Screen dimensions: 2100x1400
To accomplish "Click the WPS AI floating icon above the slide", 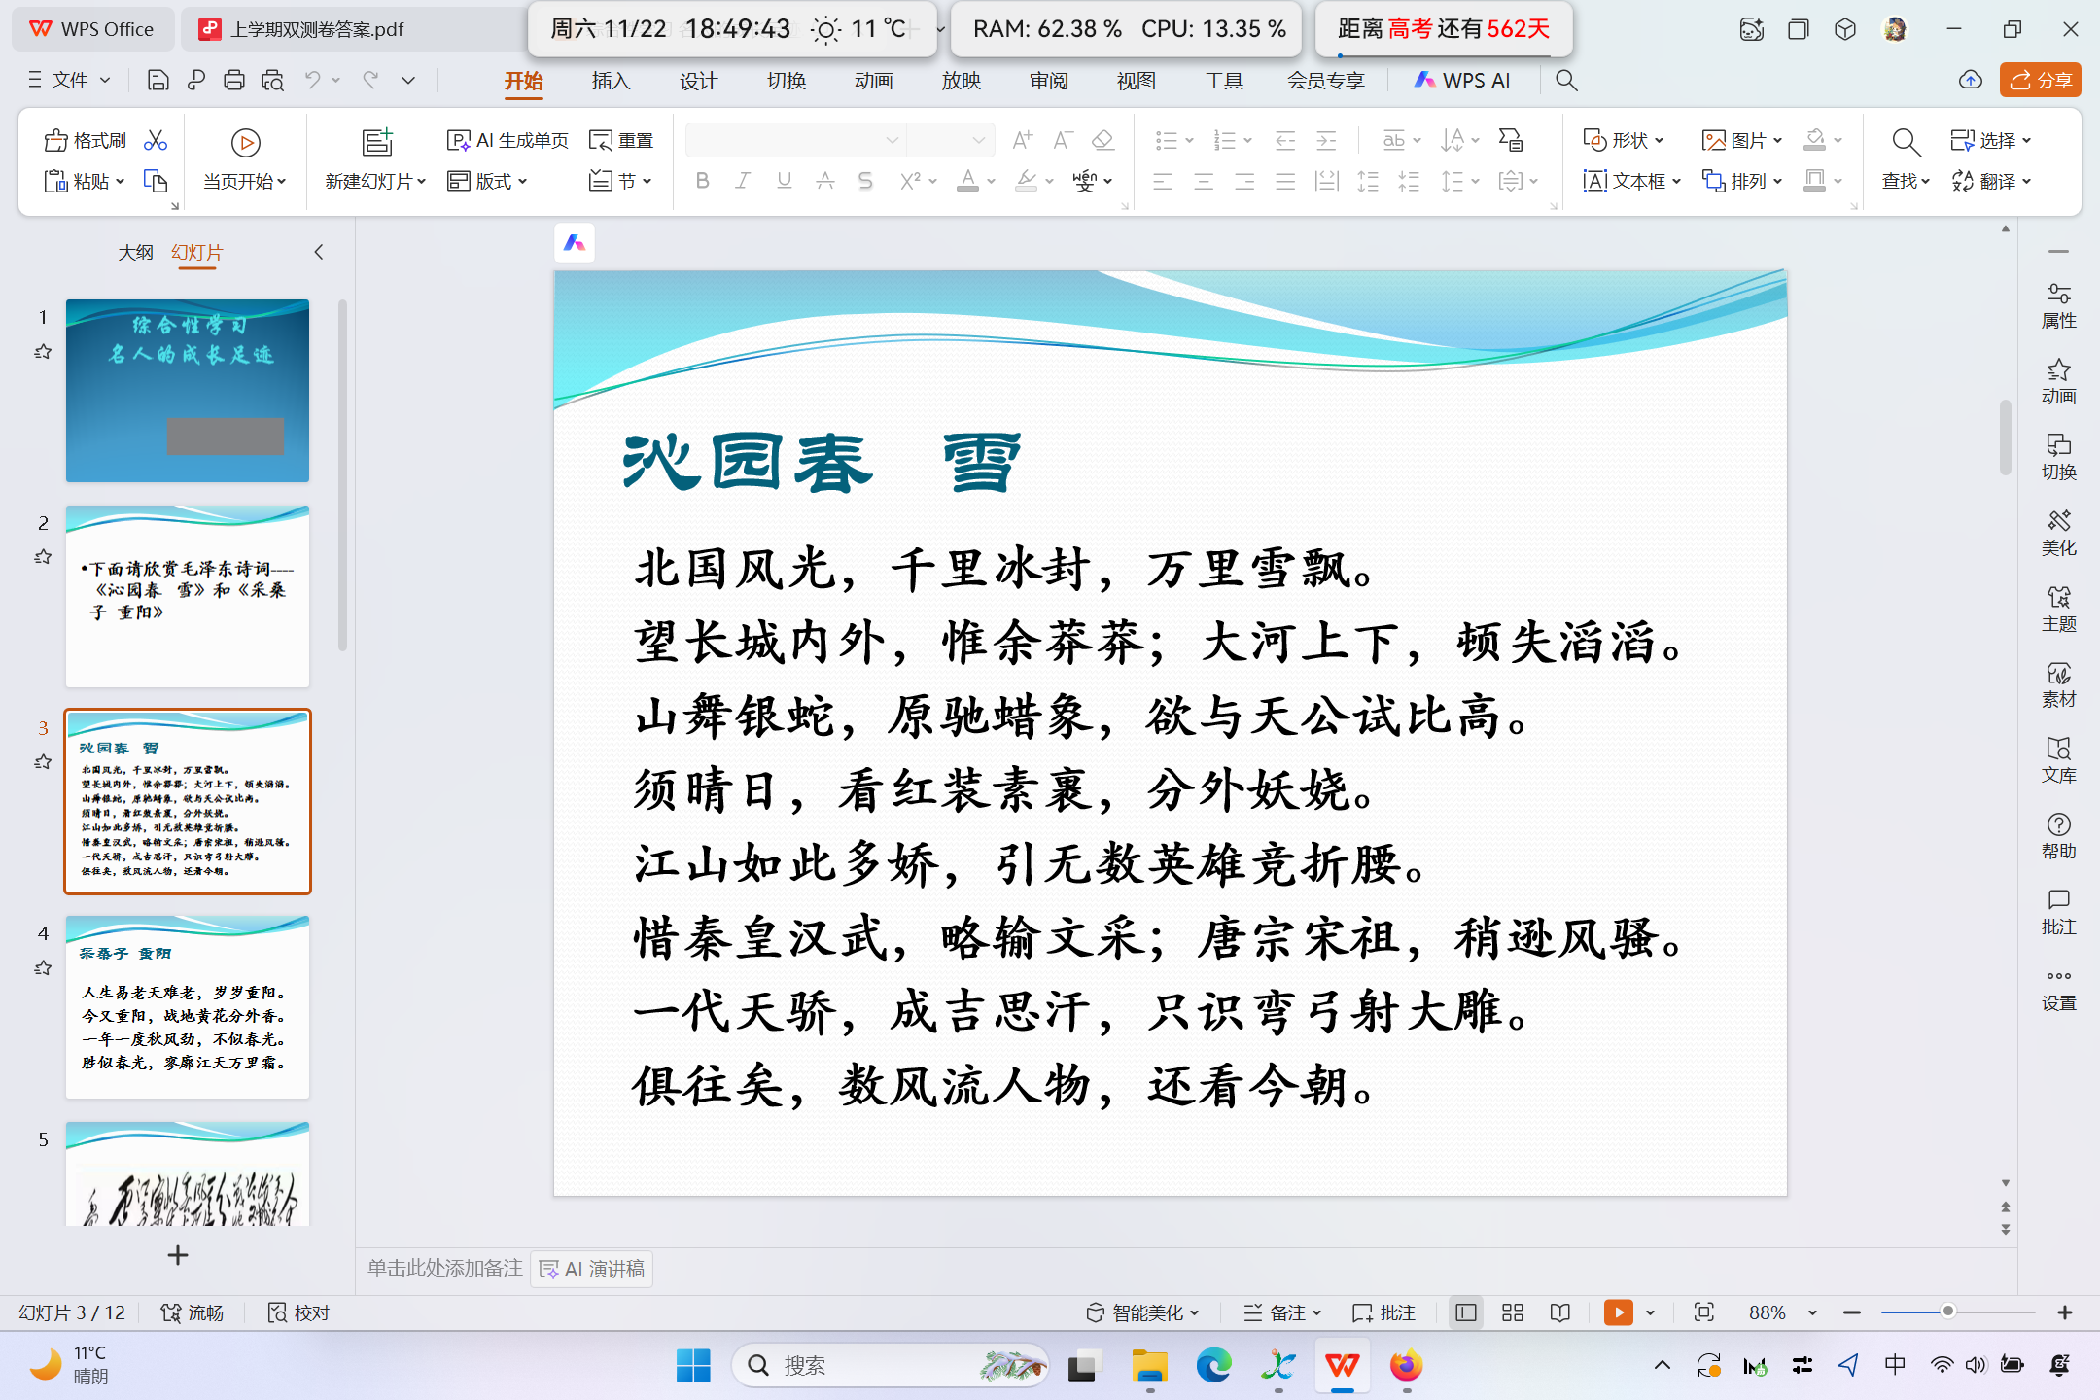I will click(575, 243).
